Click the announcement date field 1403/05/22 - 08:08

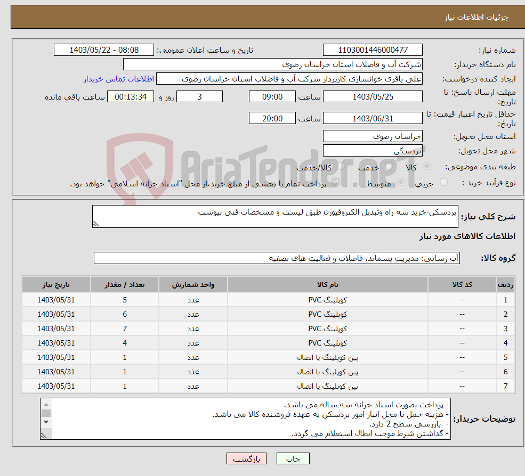(104, 50)
